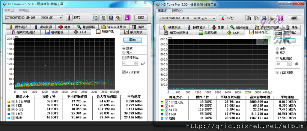Toggle 512 位元組 checkbox in right window
This screenshot has width=307, height=131.
pos(167,102)
